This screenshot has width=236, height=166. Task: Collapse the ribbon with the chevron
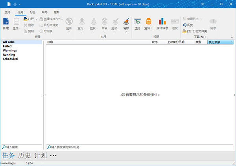pyautogui.click(x=232, y=37)
